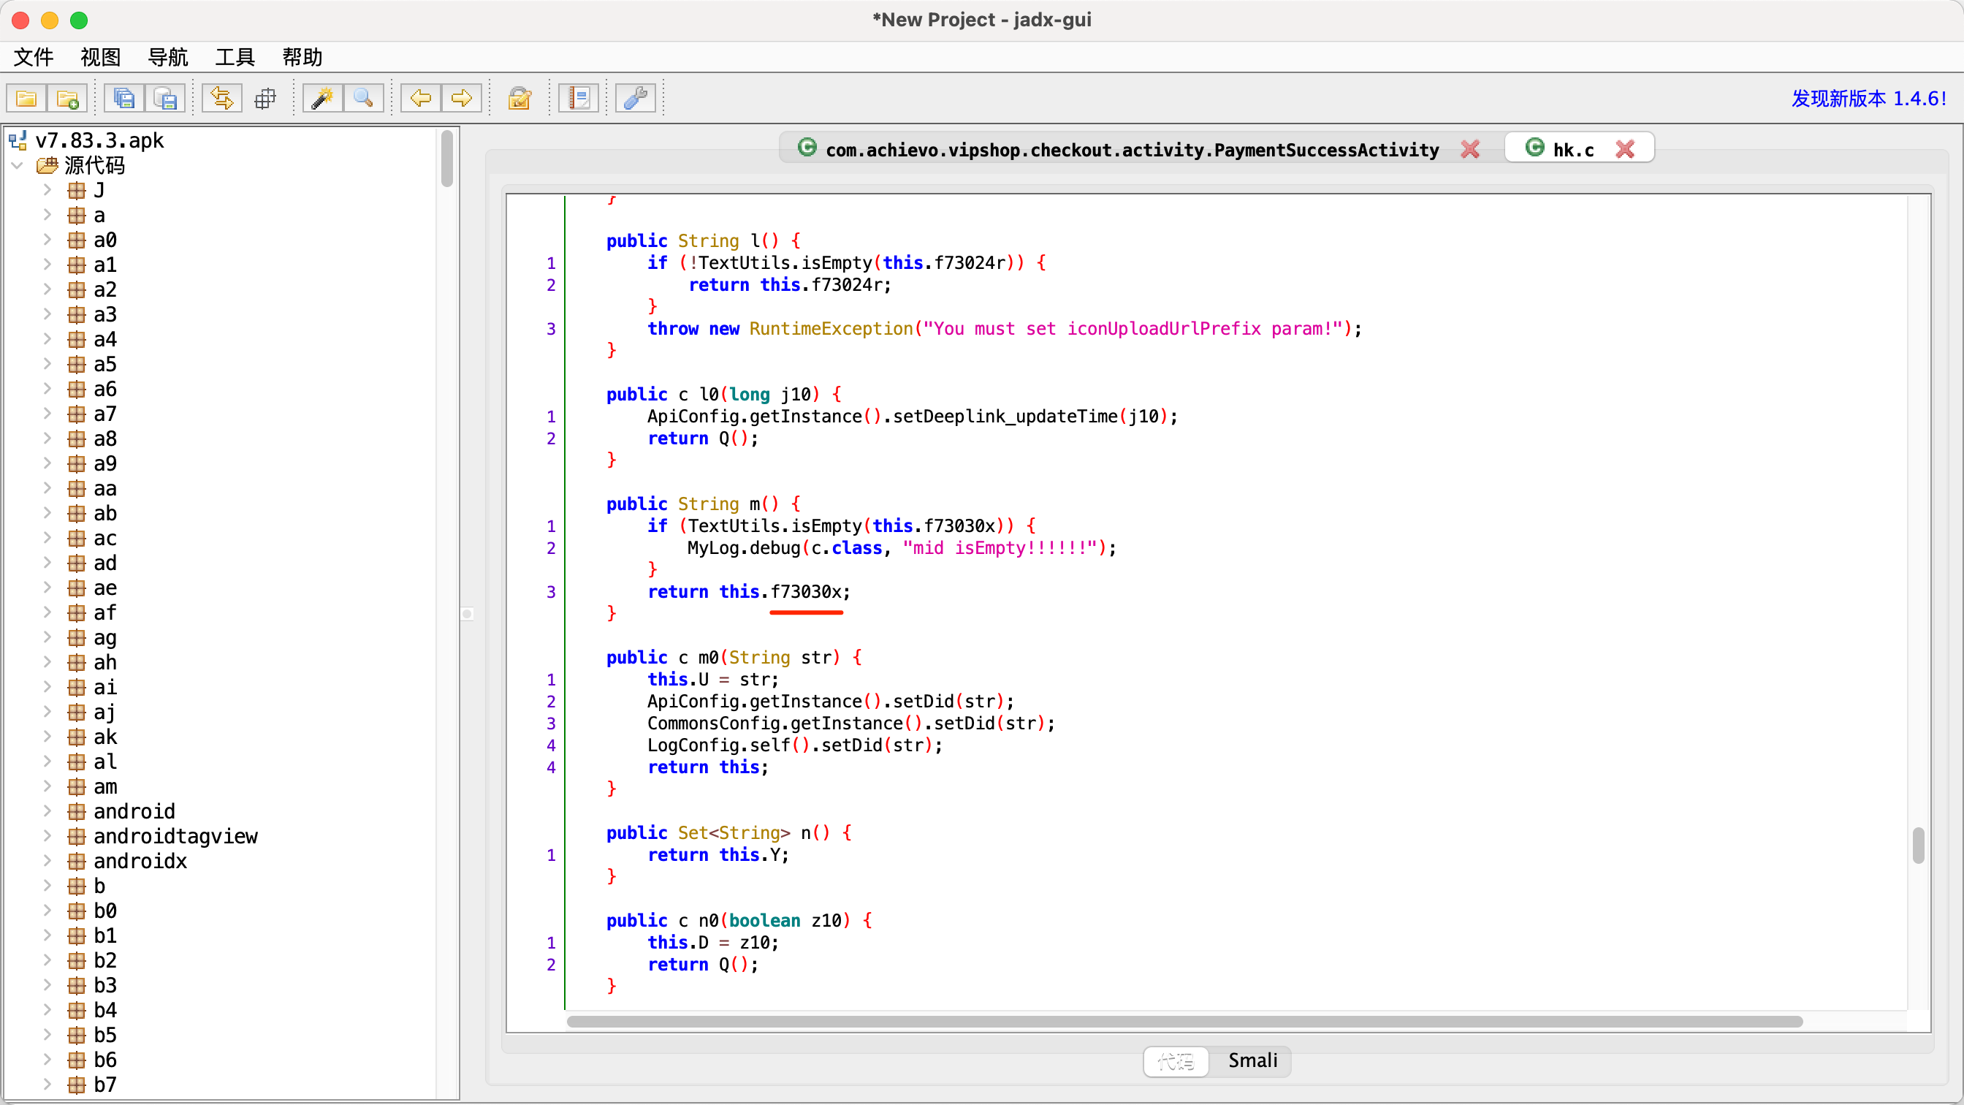Click the a1 package icon

76,265
